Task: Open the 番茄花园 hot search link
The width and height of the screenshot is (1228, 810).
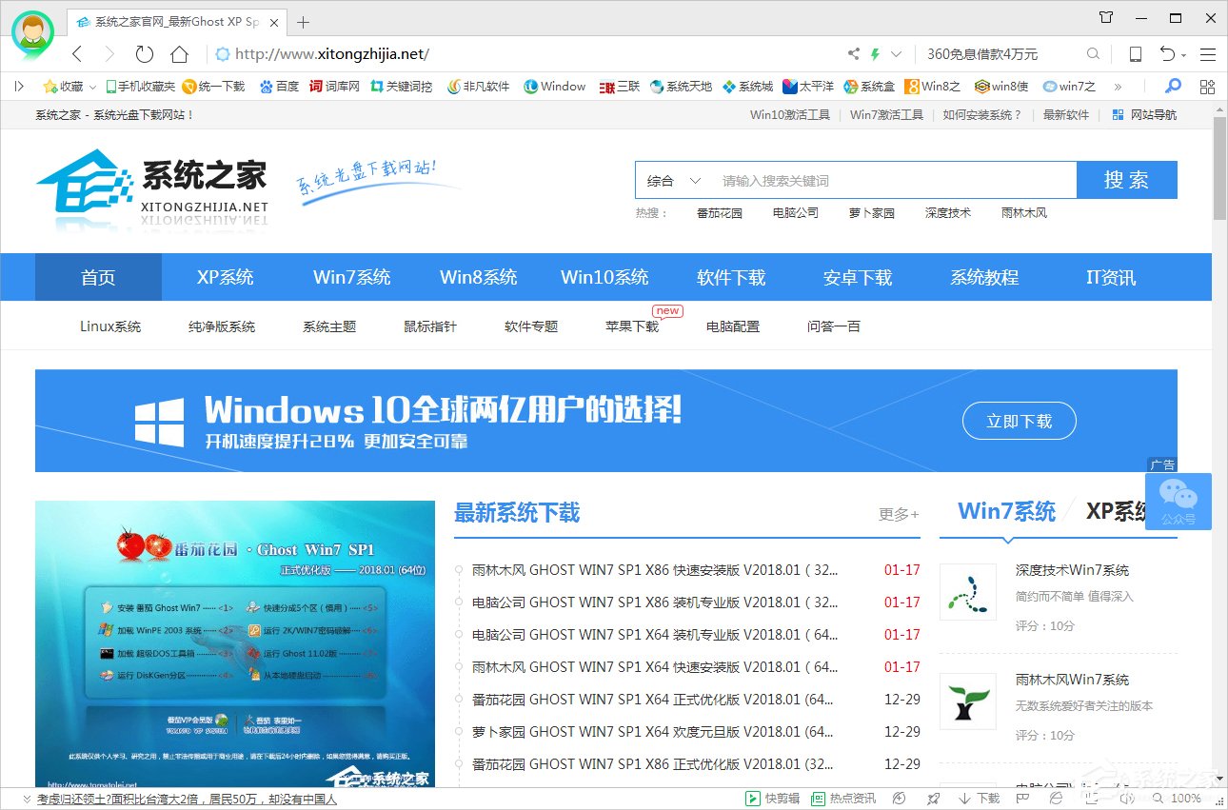Action: tap(719, 212)
